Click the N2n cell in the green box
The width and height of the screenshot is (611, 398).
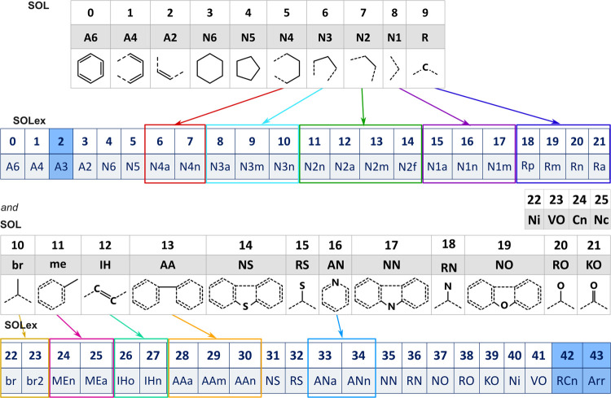tap(314, 167)
